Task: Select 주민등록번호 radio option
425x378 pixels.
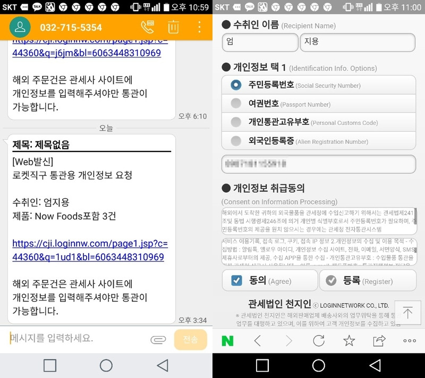Action: coord(318,85)
